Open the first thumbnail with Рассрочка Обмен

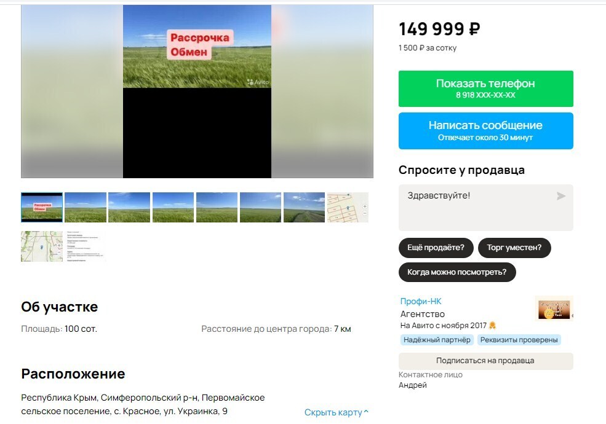pyautogui.click(x=42, y=207)
